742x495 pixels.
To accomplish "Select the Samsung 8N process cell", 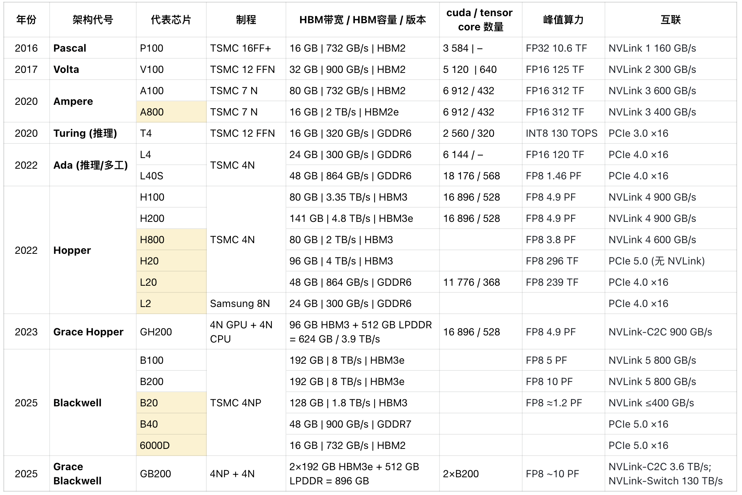I will point(246,303).
